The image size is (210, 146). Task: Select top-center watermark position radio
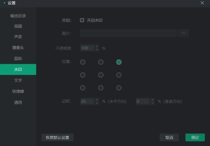coord(101,62)
